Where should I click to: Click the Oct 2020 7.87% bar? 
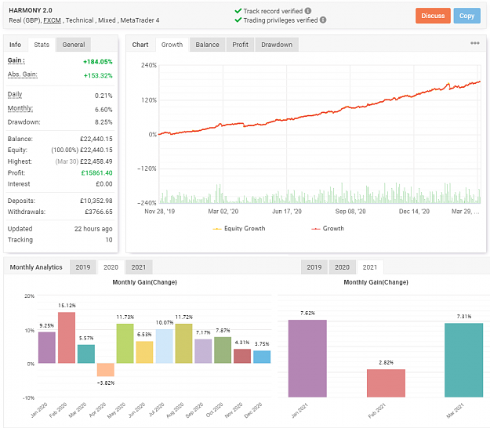pyautogui.click(x=223, y=350)
